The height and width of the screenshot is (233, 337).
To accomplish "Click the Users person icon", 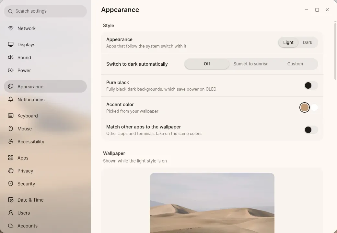I will [x=10, y=213].
